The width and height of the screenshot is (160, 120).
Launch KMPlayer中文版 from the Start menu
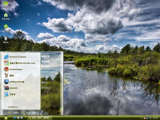point(14,82)
